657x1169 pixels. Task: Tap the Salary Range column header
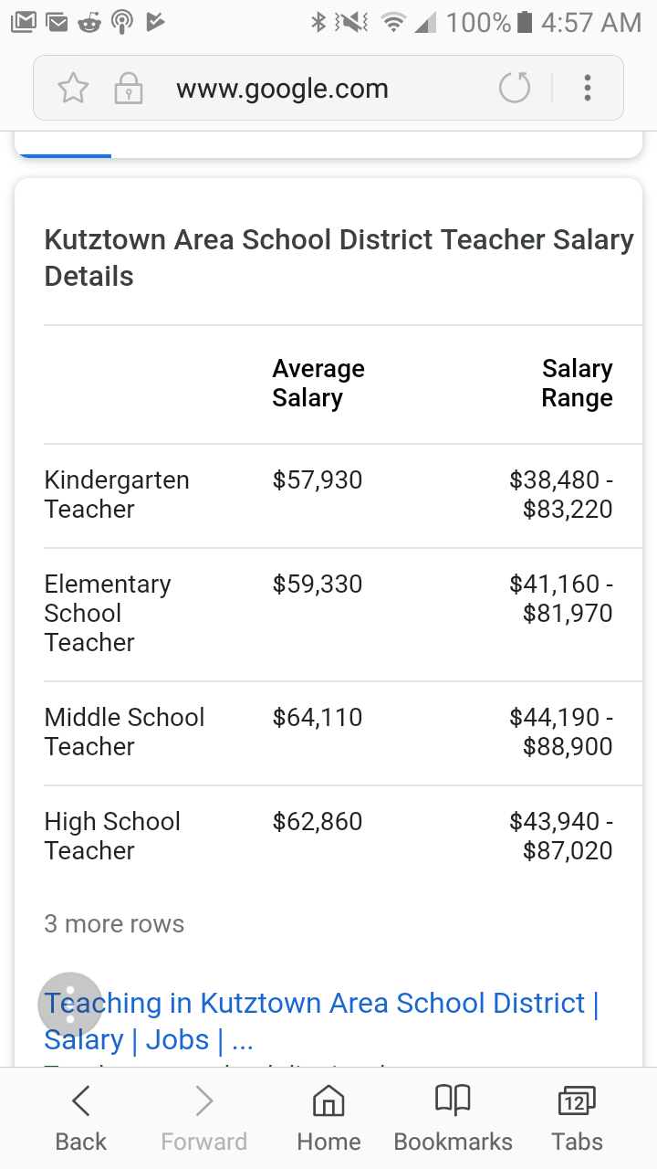[x=577, y=383]
